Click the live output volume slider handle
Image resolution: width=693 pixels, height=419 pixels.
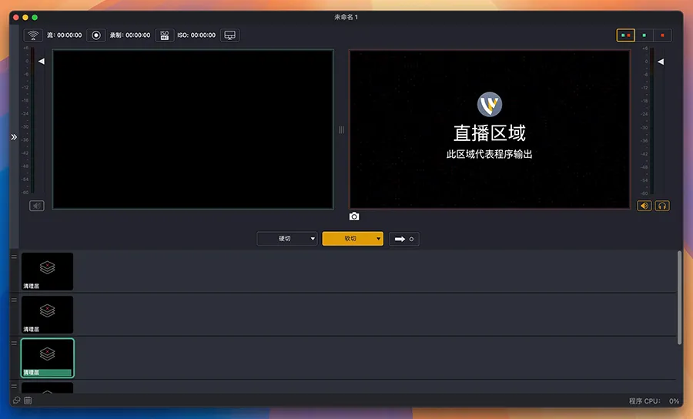point(660,62)
